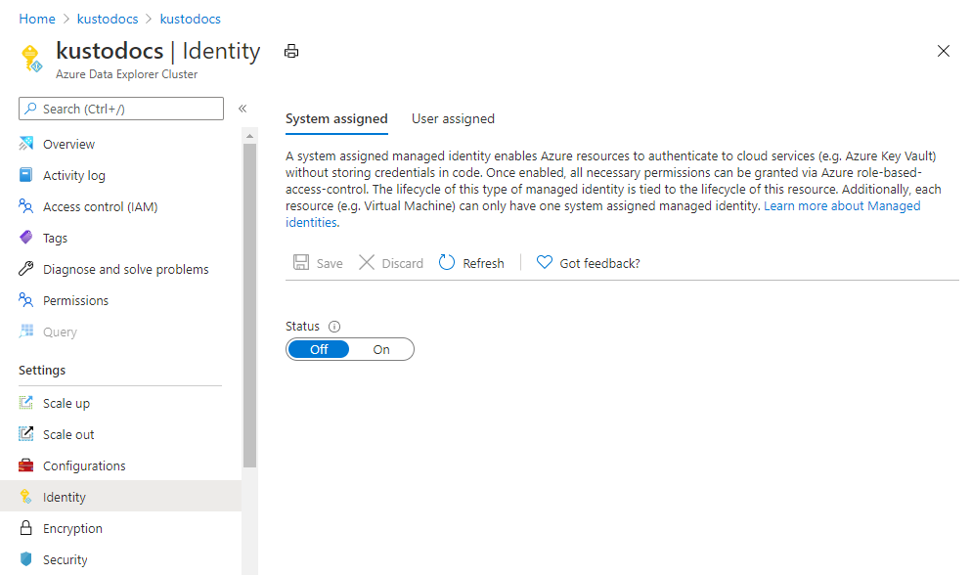971x575 pixels.
Task: Click the Home breadcrumb link
Action: pos(37,19)
